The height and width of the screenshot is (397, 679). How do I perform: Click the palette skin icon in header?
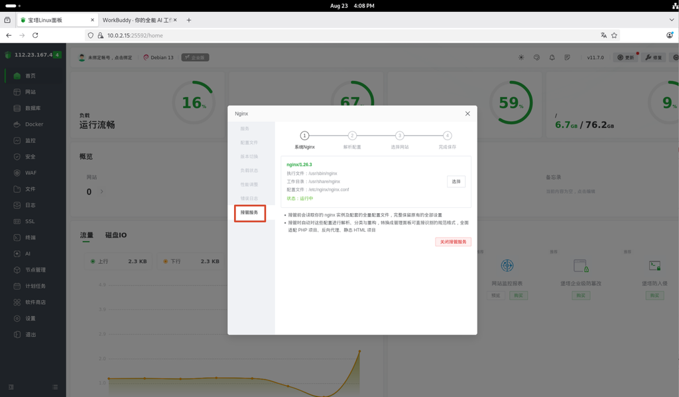pyautogui.click(x=536, y=58)
